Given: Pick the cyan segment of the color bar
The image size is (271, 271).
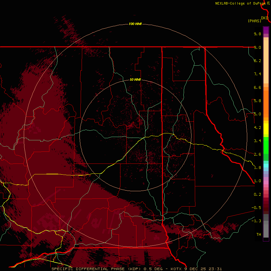Looking at the screenshot, I should [266, 166].
